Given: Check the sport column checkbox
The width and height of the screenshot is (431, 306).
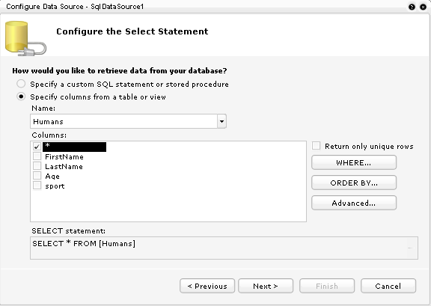Looking at the screenshot, I should [x=37, y=186].
